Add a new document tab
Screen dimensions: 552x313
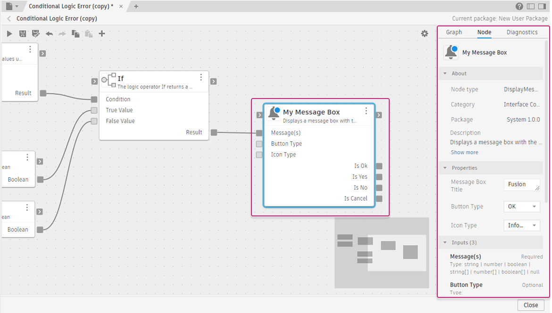[136, 6]
